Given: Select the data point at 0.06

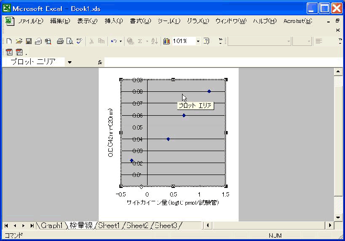Looking at the screenshot, I should 184,115.
